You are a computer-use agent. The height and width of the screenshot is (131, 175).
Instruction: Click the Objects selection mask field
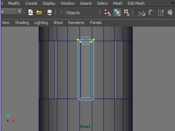[82, 12]
